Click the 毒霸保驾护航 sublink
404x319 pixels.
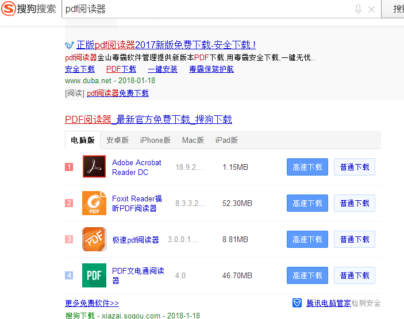point(211,69)
